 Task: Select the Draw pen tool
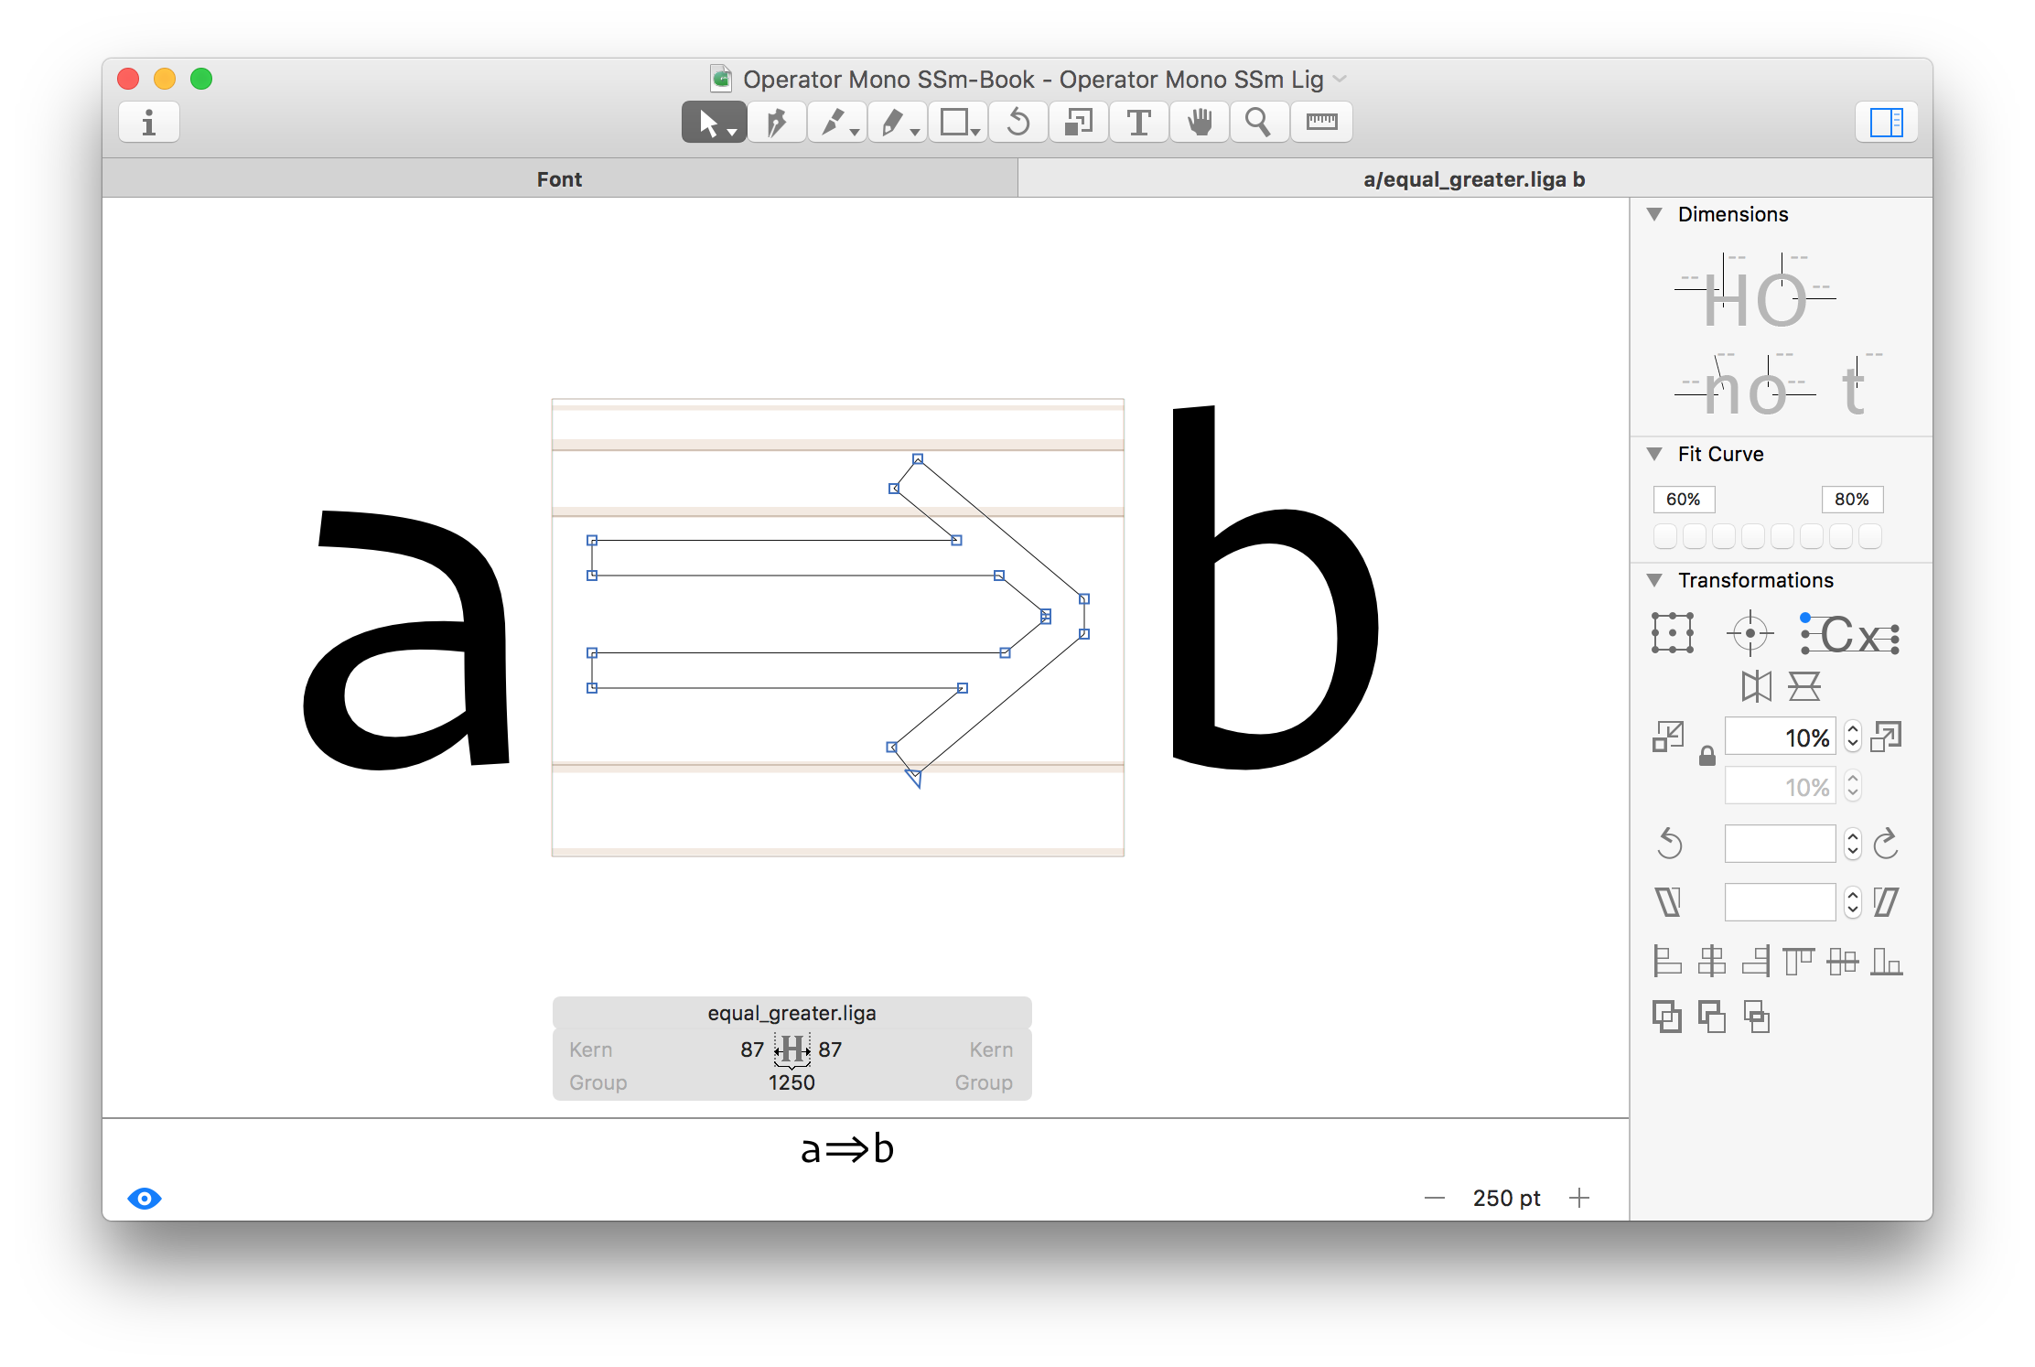[777, 123]
